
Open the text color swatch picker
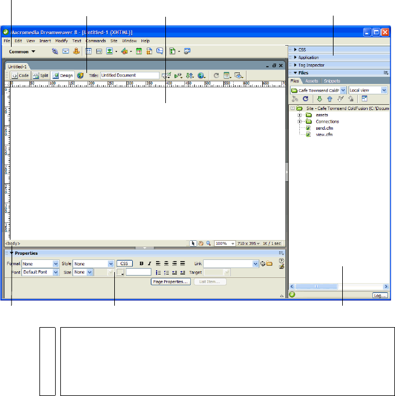[x=120, y=272]
